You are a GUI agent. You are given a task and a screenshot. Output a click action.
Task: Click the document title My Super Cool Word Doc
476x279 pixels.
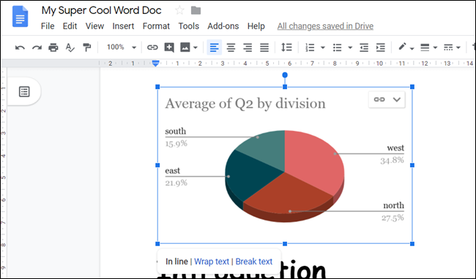click(101, 11)
